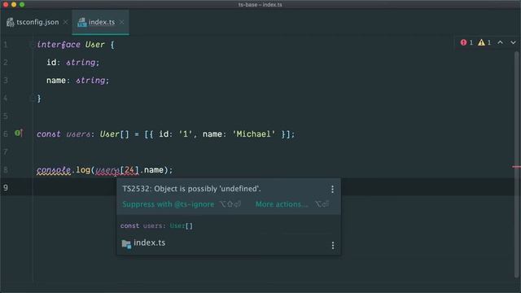
Task: Click the fold end marker on line 4
Action: [32, 98]
